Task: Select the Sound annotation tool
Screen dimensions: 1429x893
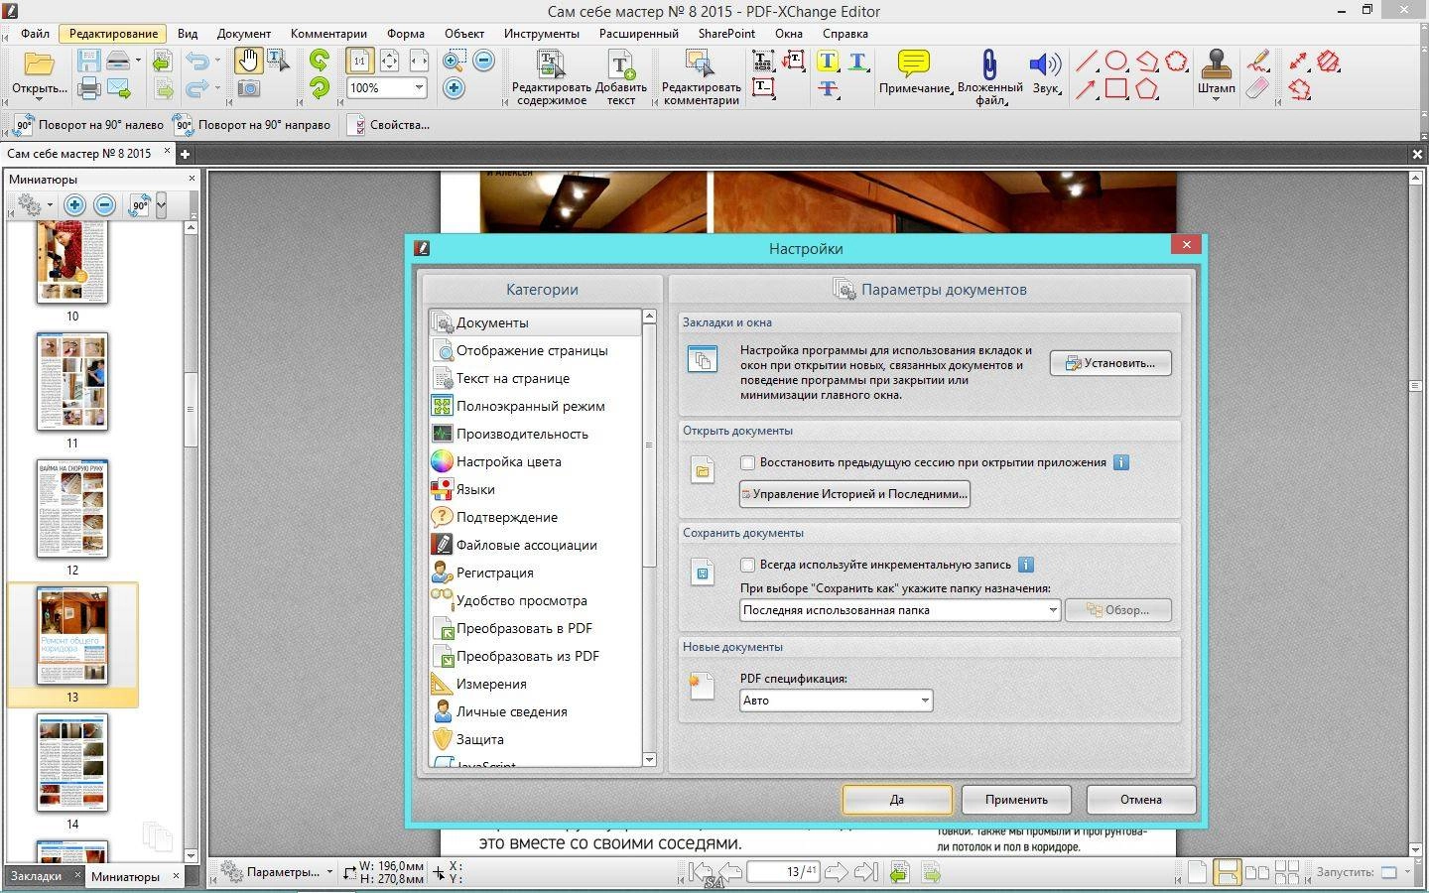Action: pos(1045,71)
